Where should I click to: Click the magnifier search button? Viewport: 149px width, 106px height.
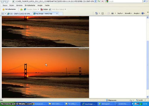[x=145, y=1]
